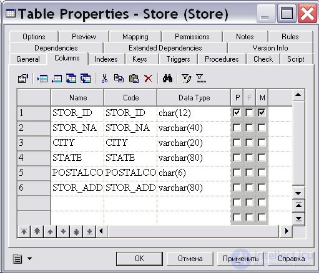Select the CITY name cell
Screen dimensions: 319x273
pos(77,143)
